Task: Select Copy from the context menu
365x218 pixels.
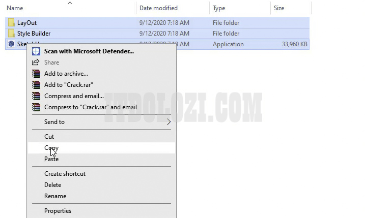Action: coord(51,148)
